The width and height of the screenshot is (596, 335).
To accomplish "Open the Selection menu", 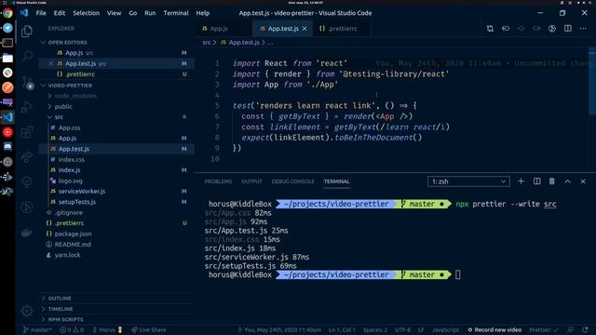I will (86, 13).
